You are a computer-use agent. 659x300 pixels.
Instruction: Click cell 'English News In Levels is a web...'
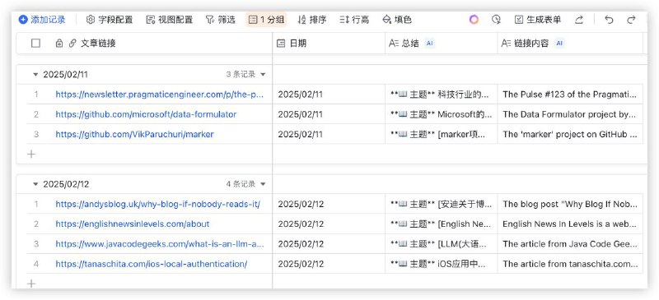(x=570, y=224)
